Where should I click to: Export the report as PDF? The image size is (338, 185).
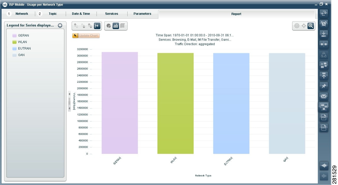point(324,117)
